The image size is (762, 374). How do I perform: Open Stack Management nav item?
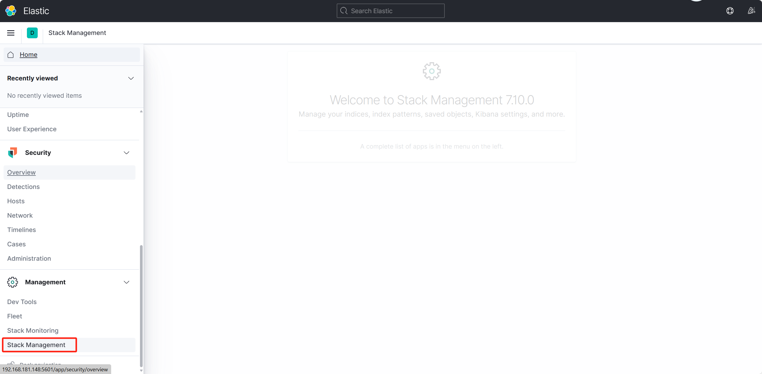point(36,345)
